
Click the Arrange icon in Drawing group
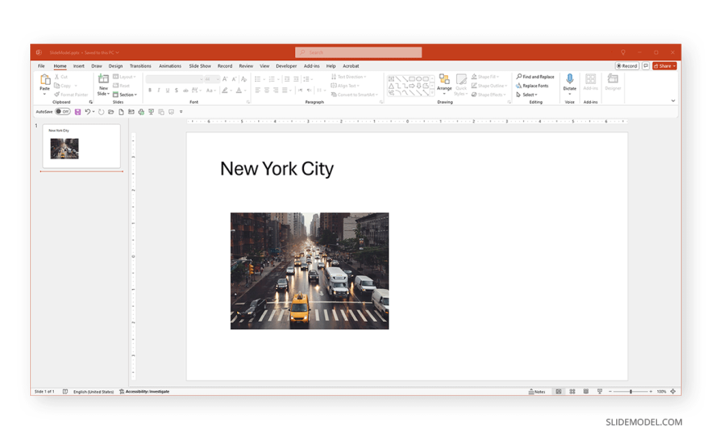pos(445,79)
